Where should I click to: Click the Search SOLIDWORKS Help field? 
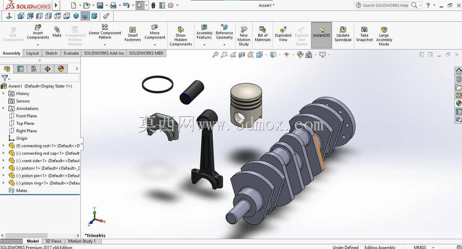coord(385,5)
